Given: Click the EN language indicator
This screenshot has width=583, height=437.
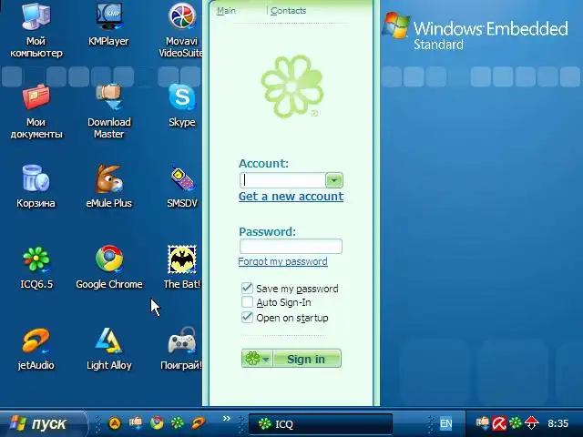Looking at the screenshot, I should click(445, 423).
